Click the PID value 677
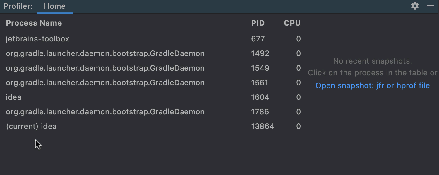Image resolution: width=439 pixels, height=175 pixels. [258, 39]
